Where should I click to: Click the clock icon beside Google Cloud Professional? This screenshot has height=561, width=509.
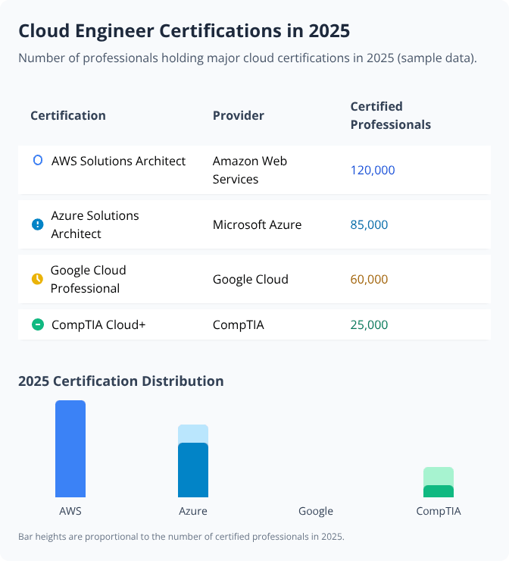point(38,279)
